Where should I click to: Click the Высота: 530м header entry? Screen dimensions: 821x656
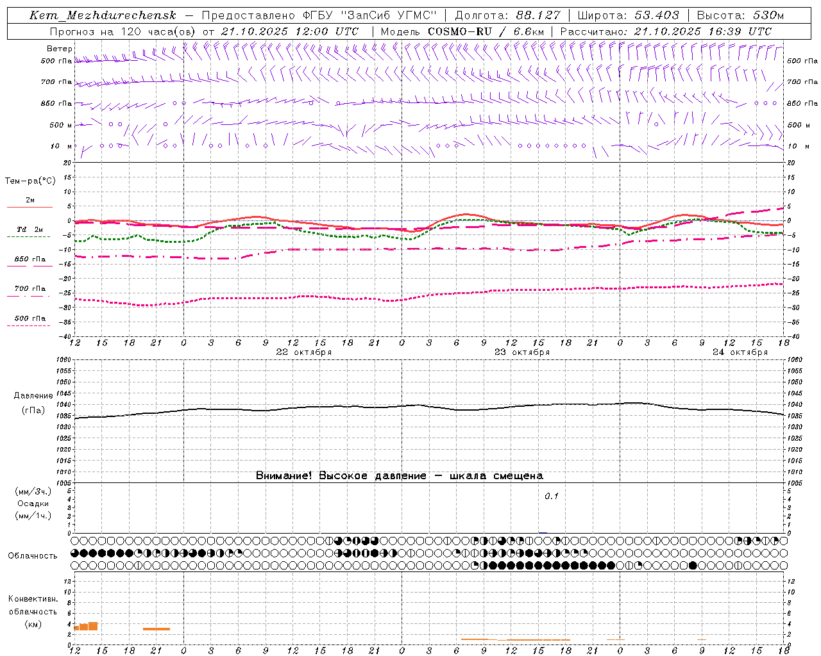coord(740,15)
